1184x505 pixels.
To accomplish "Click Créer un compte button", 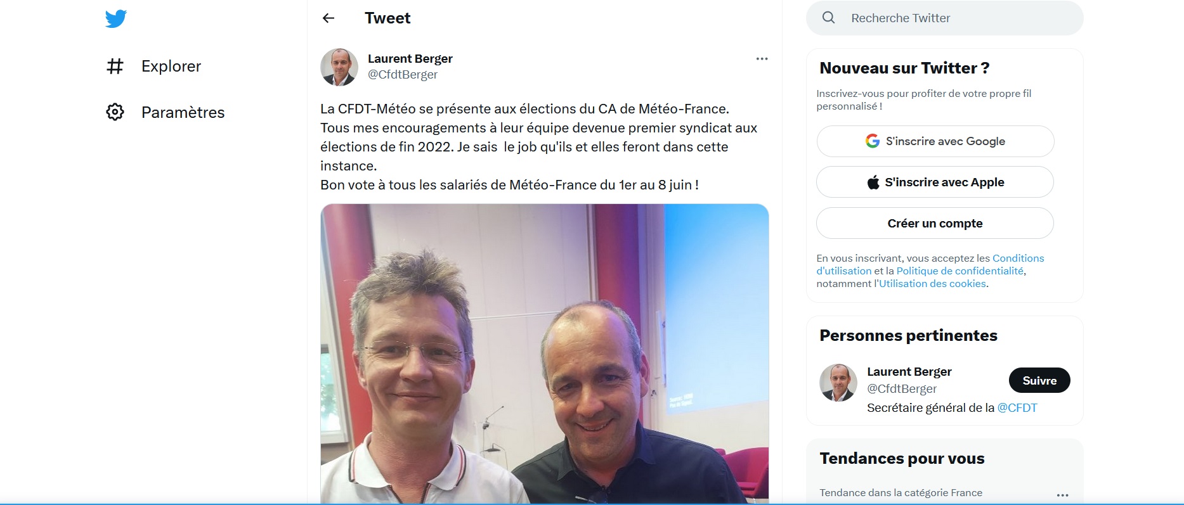I will point(935,224).
